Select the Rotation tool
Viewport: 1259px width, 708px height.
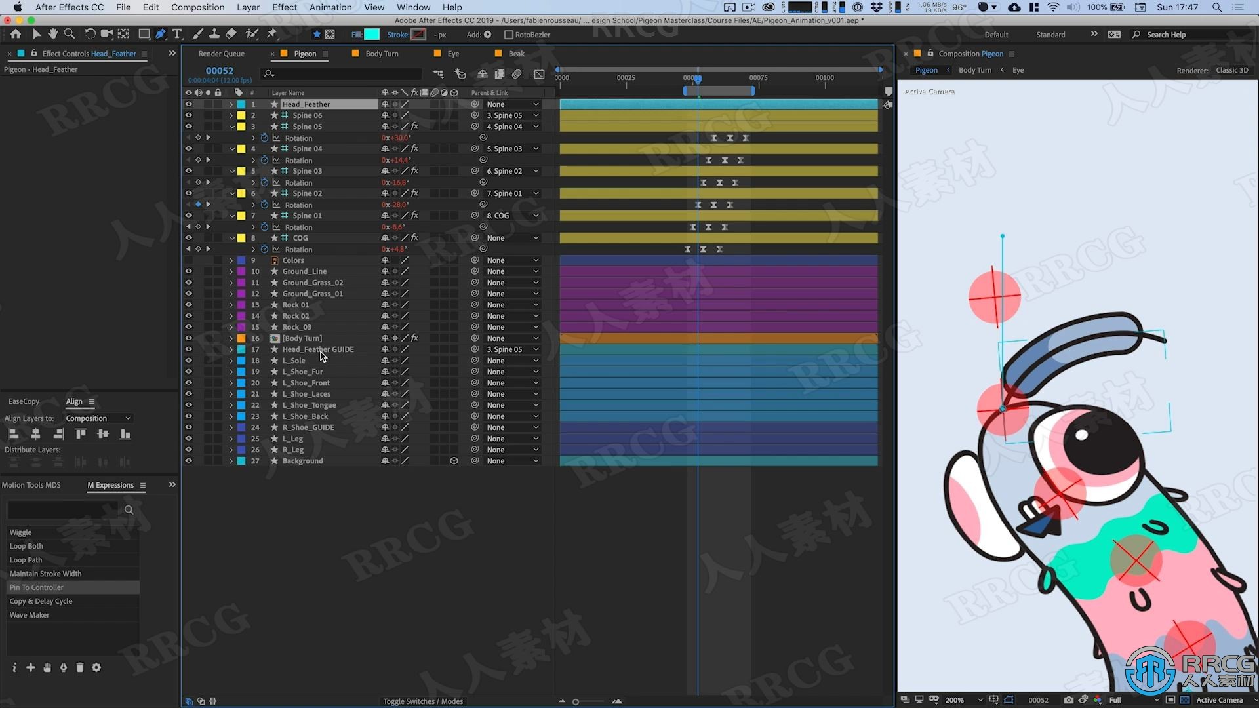click(x=90, y=34)
